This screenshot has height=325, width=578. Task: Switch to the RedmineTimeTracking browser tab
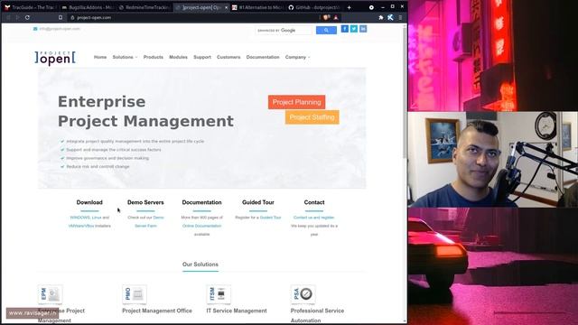click(x=144, y=7)
